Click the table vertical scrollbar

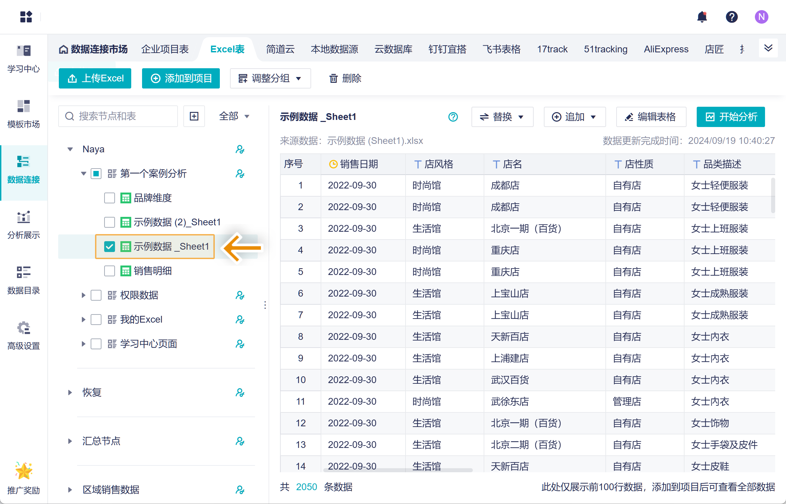773,195
